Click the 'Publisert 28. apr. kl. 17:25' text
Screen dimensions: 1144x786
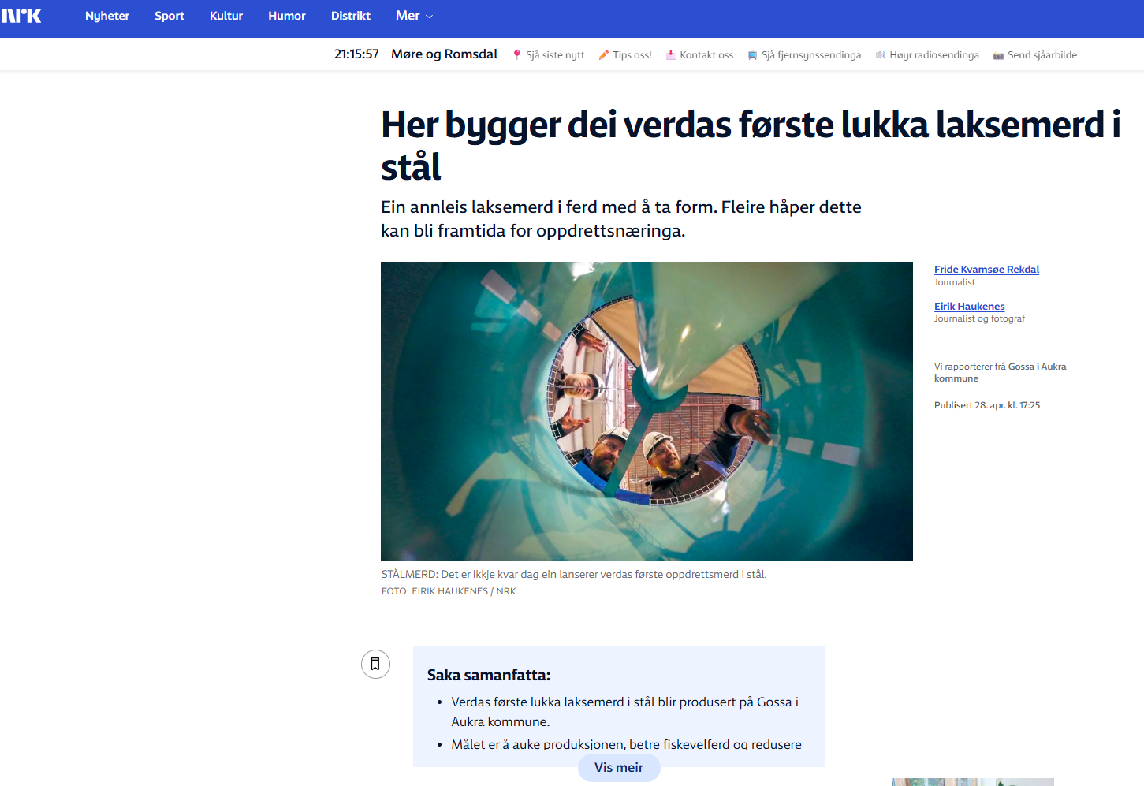[x=987, y=405]
